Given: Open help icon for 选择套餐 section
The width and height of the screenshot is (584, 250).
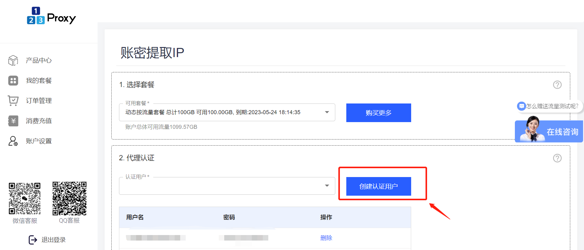Looking at the screenshot, I should tap(557, 85).
